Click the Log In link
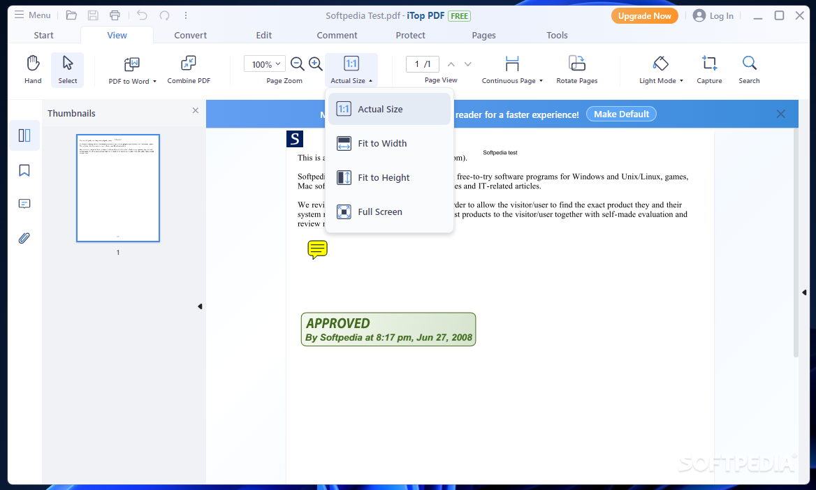 click(x=713, y=15)
